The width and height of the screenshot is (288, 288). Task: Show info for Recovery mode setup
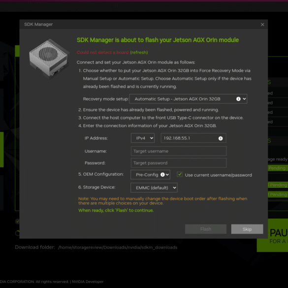238,99
